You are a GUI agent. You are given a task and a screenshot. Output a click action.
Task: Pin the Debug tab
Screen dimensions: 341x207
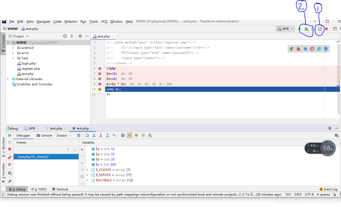(10, 181)
